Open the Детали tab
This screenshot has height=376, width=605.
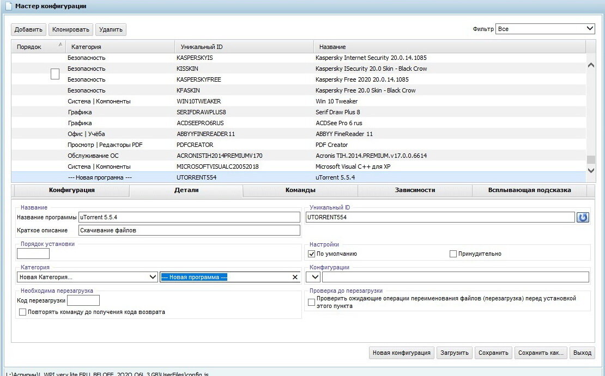point(186,190)
